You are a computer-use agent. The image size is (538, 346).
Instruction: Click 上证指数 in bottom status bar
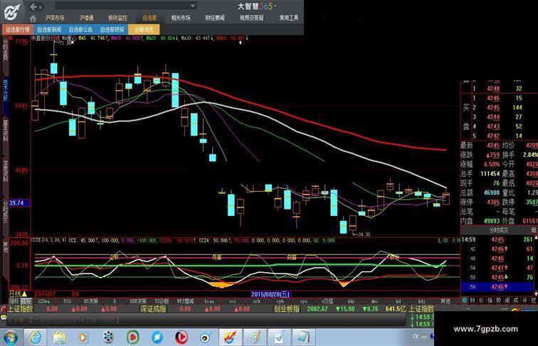click(x=20, y=309)
